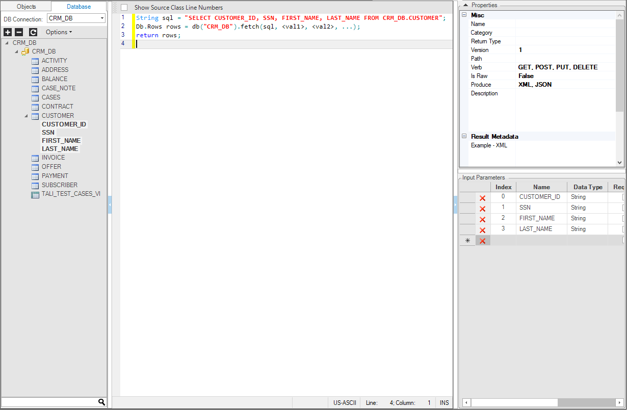Switch to the Objects tab
The height and width of the screenshot is (410, 627).
pyautogui.click(x=27, y=7)
